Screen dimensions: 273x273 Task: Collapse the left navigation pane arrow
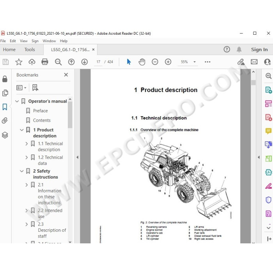click(77, 157)
